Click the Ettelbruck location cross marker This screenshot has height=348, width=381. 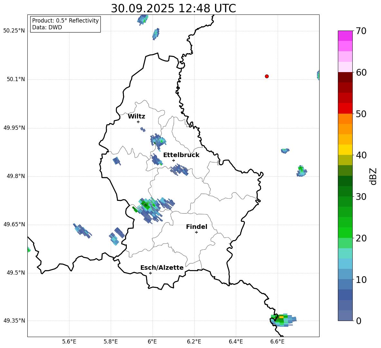(x=173, y=160)
